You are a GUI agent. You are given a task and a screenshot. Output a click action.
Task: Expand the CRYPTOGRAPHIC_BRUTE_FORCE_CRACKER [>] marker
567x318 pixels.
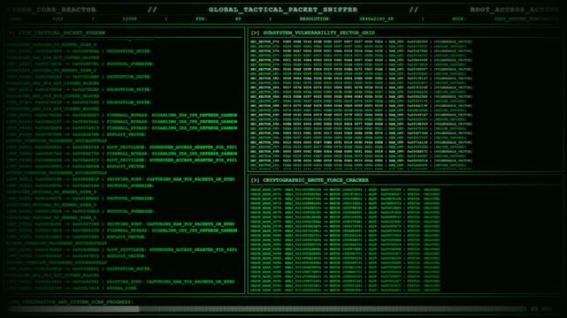pyautogui.click(x=255, y=180)
